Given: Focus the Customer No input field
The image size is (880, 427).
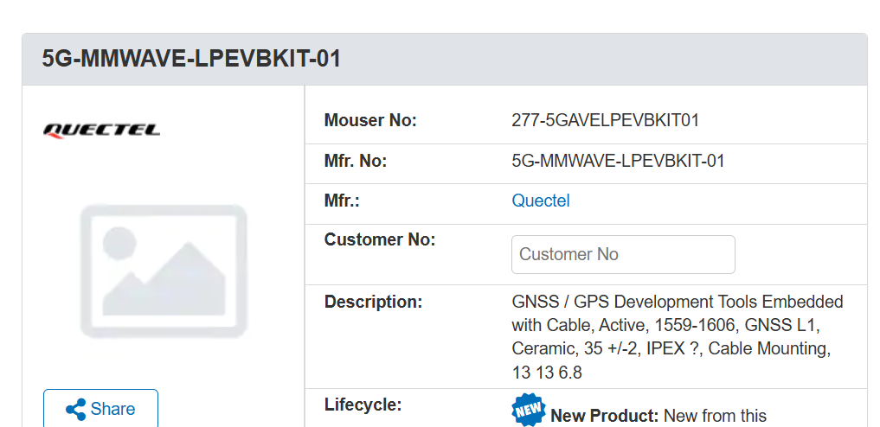Looking at the screenshot, I should pyautogui.click(x=623, y=255).
